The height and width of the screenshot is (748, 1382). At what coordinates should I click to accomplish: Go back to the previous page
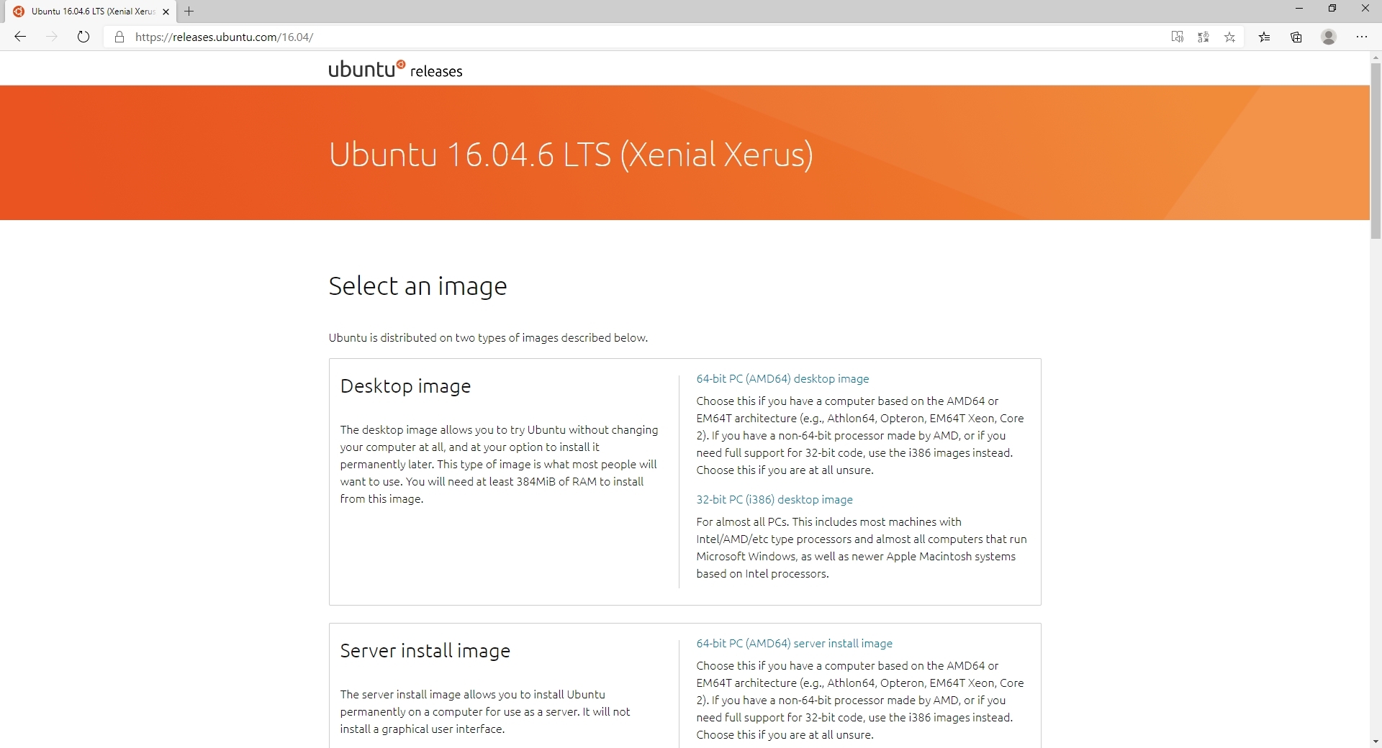tap(20, 37)
